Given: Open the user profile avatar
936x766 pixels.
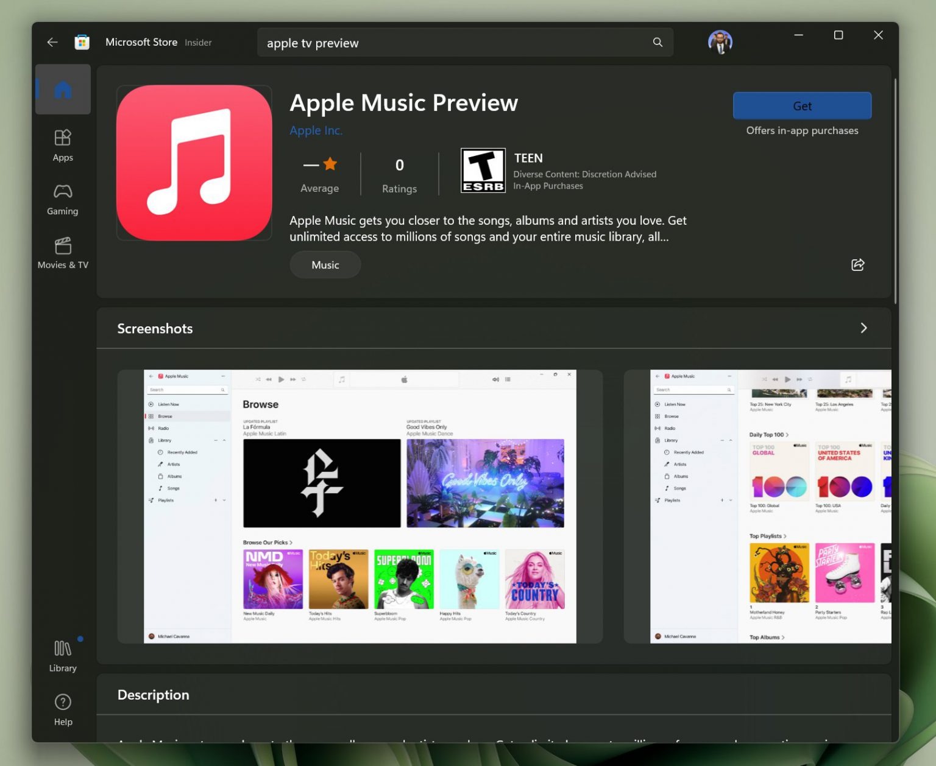Looking at the screenshot, I should [720, 42].
